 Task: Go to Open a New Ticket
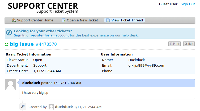coord(82,20)
